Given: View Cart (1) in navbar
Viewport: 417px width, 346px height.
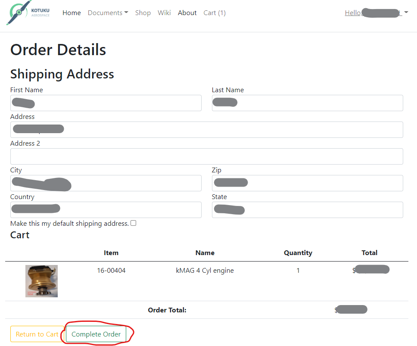Looking at the screenshot, I should click(x=215, y=13).
